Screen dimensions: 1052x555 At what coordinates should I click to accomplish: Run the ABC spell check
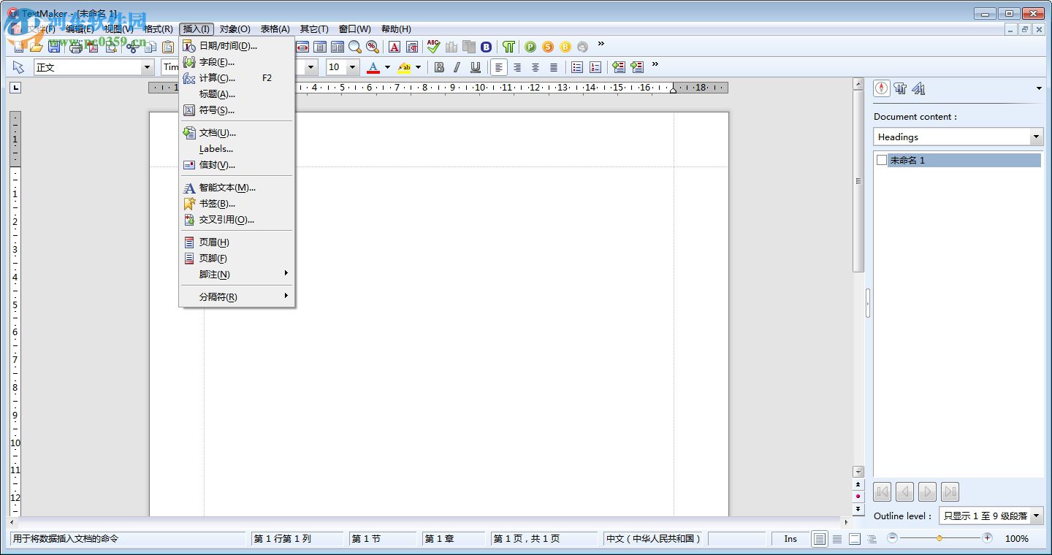click(x=432, y=46)
